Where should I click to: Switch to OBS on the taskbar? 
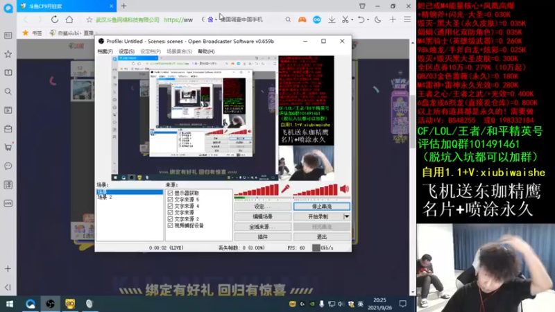(x=50, y=304)
